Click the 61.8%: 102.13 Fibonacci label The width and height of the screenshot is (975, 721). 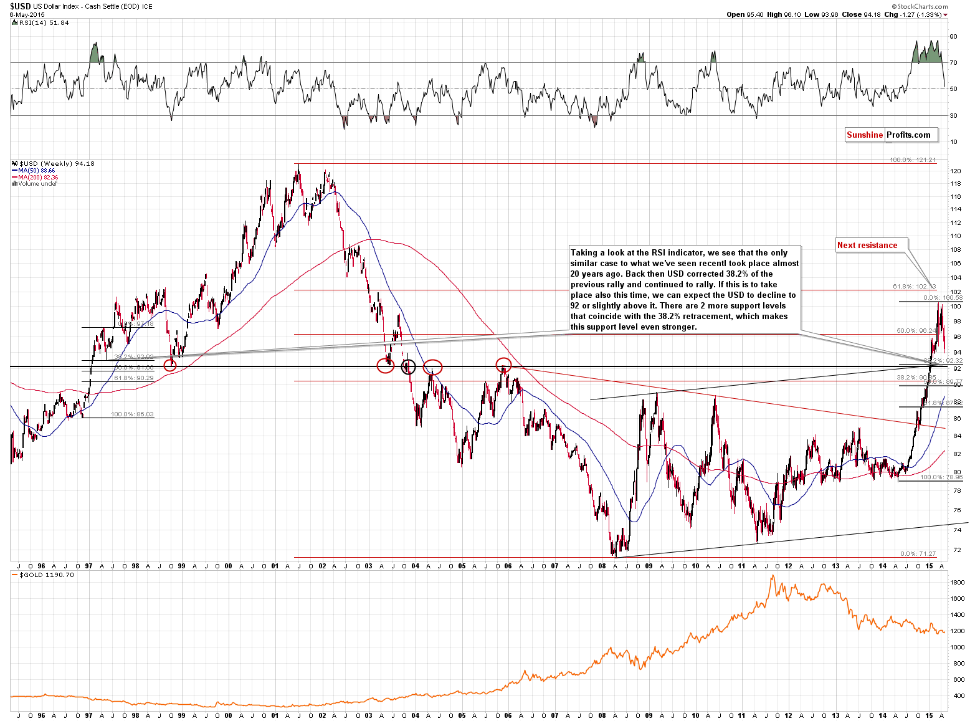pos(915,287)
